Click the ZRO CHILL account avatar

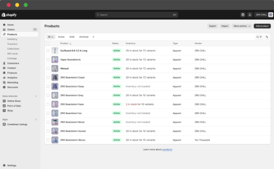(271, 15)
